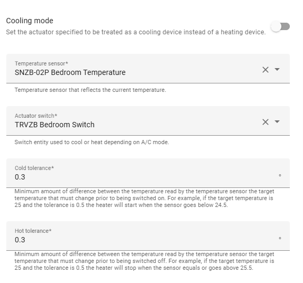Click the Hot tolerance help description
Screen dimensions: 303x283
click(144, 261)
